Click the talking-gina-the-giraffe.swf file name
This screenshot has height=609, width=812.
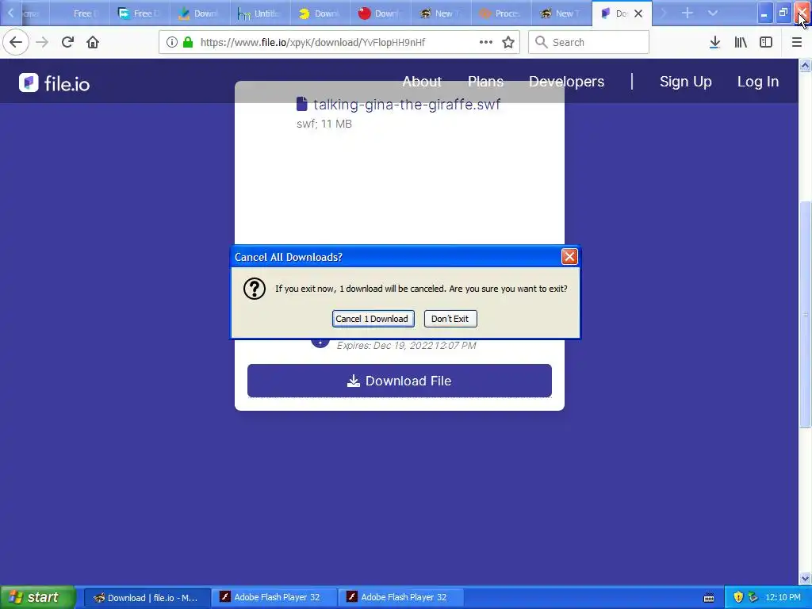pos(407,104)
